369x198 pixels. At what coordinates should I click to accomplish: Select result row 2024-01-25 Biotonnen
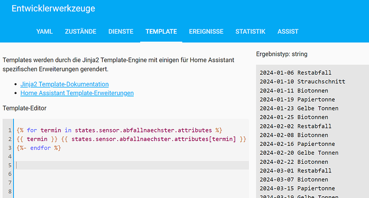pos(294,117)
